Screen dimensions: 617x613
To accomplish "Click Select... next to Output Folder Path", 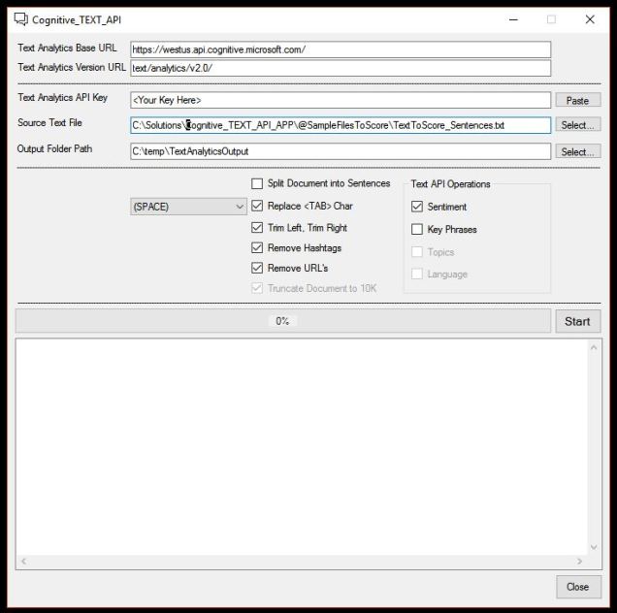I will click(x=578, y=151).
